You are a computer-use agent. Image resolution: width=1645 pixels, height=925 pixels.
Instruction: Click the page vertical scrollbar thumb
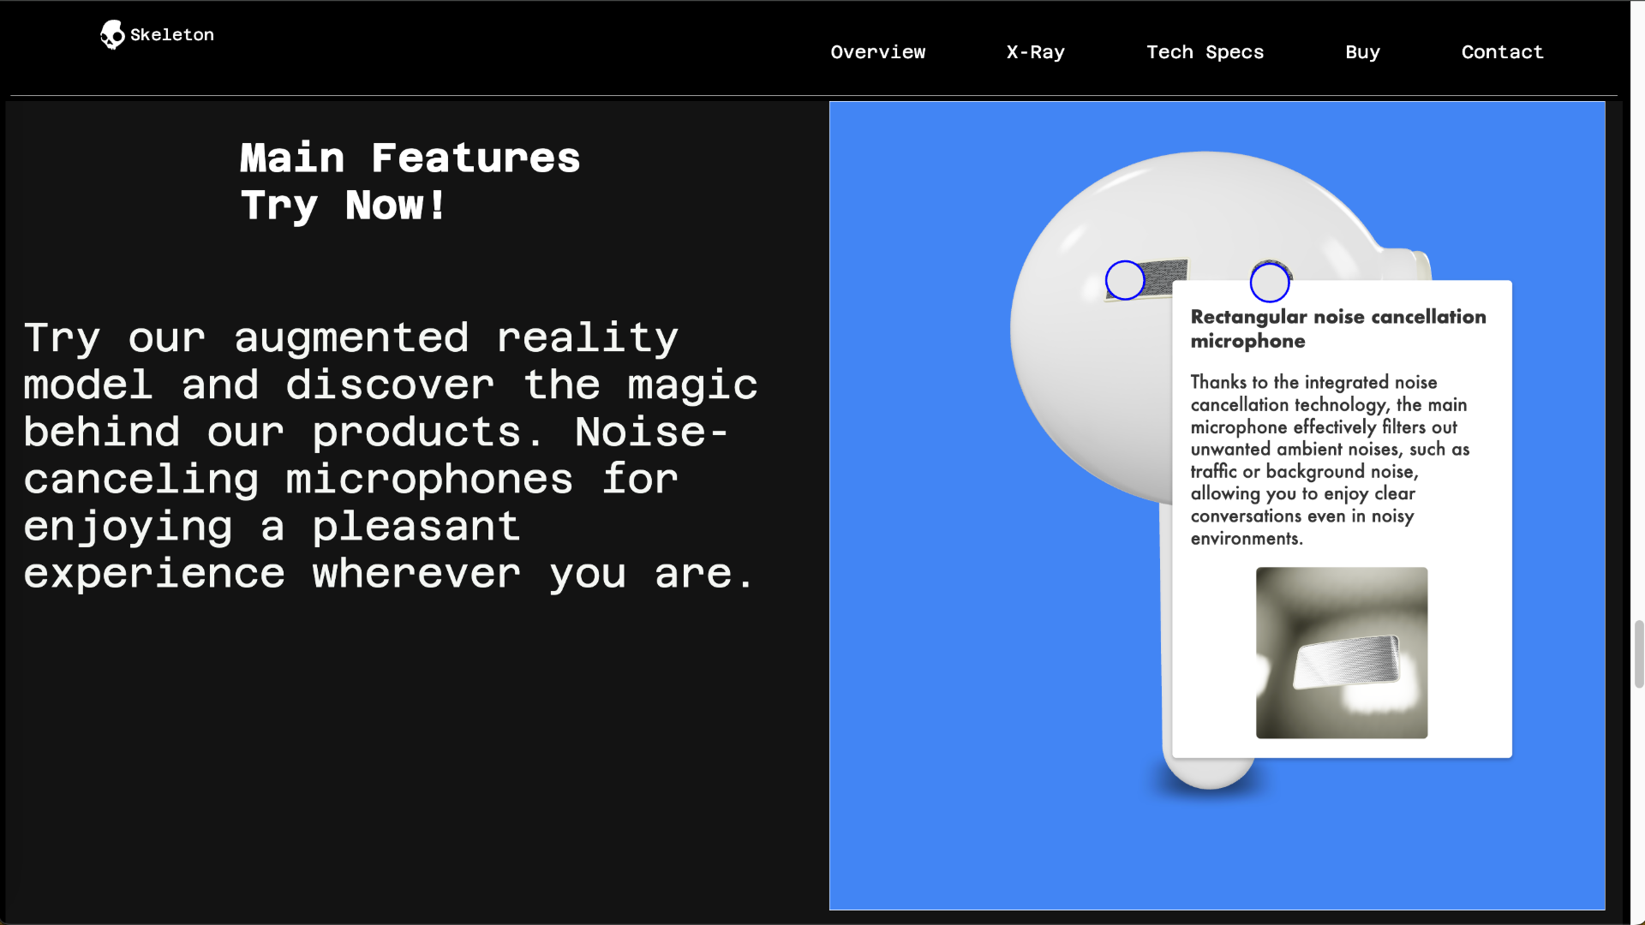click(x=1638, y=654)
